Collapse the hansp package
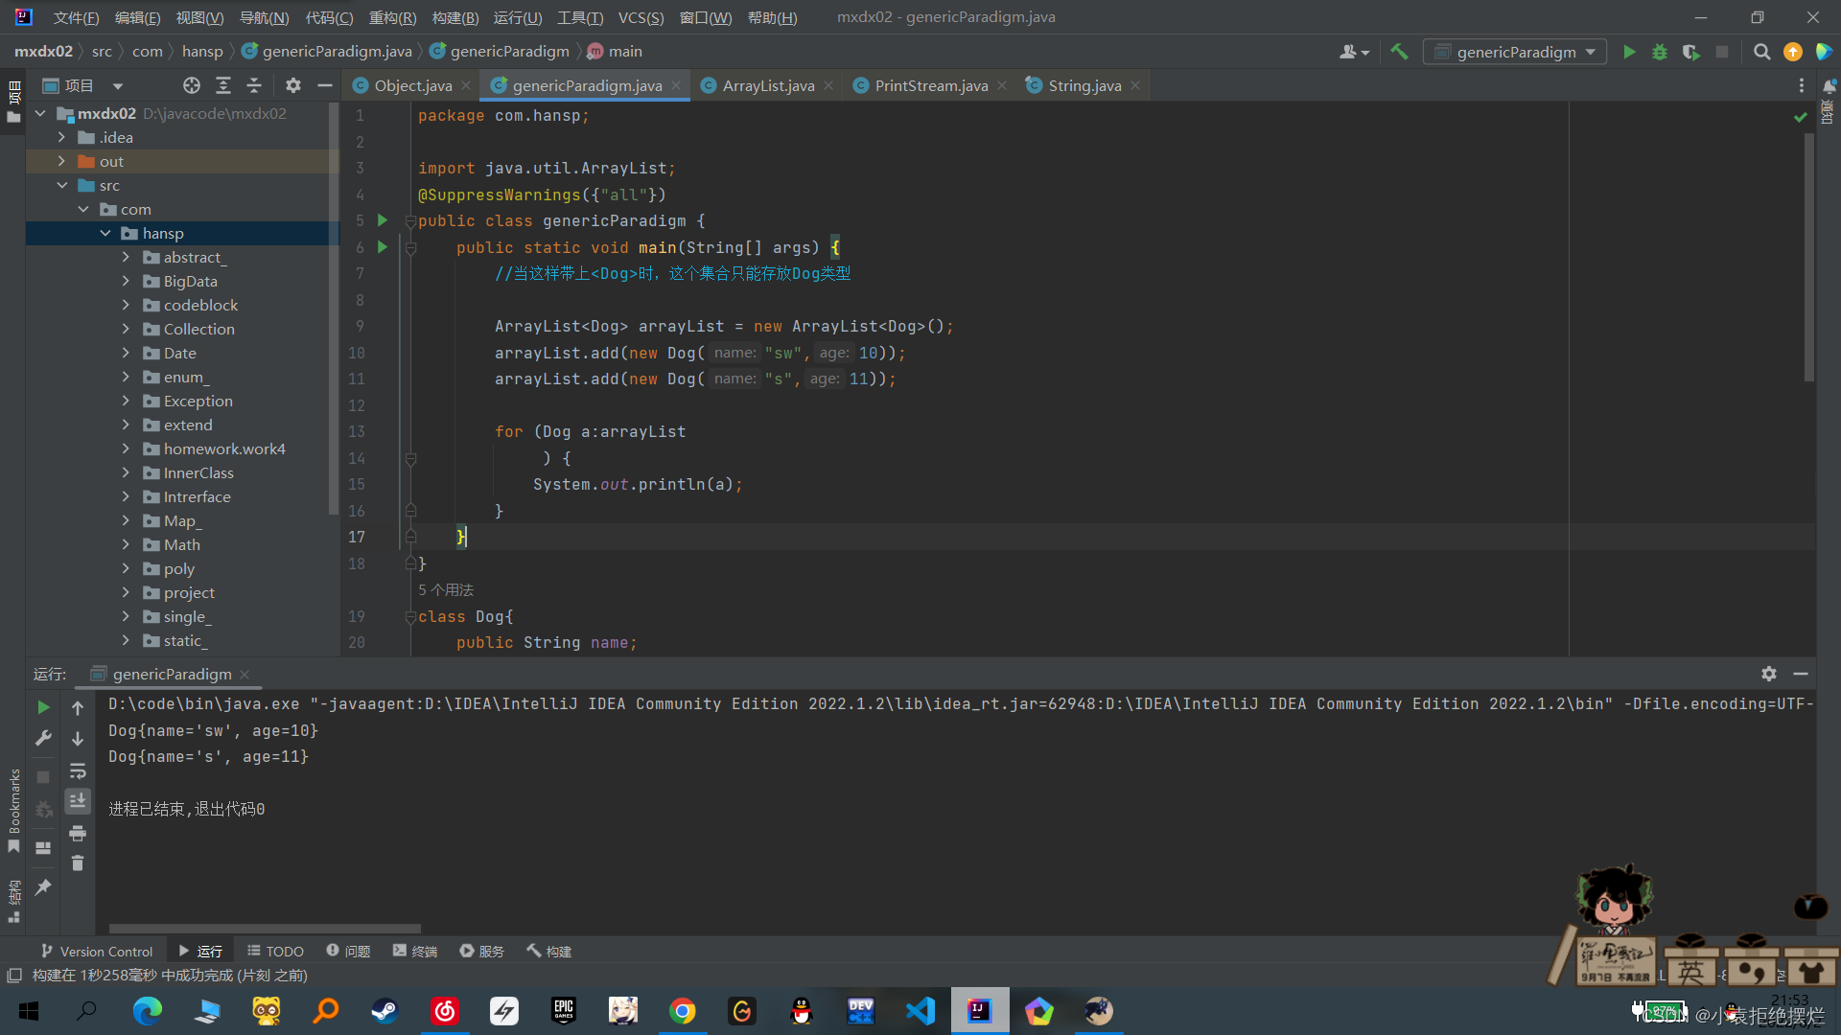This screenshot has width=1841, height=1035. 105,233
